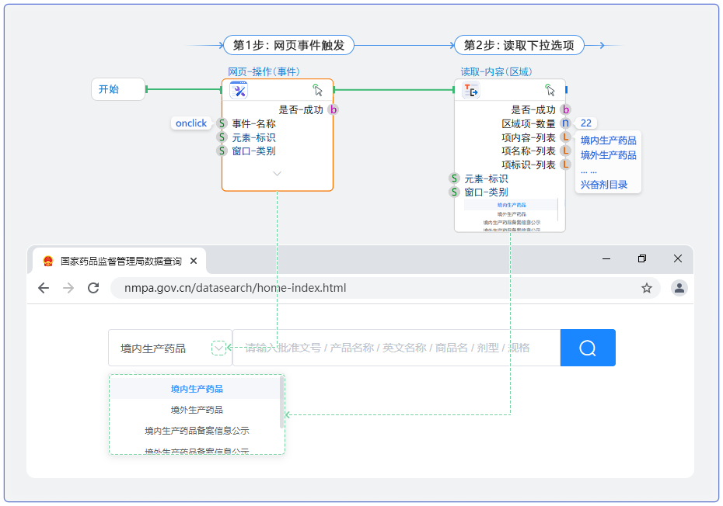Click the cursor picker icon on 读取-内容 node
This screenshot has height=506, width=723.
click(x=551, y=90)
